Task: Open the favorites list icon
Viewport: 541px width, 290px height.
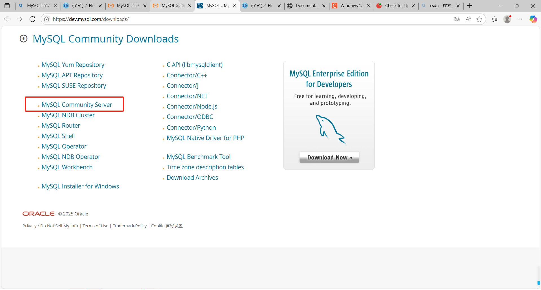Action: point(495,19)
